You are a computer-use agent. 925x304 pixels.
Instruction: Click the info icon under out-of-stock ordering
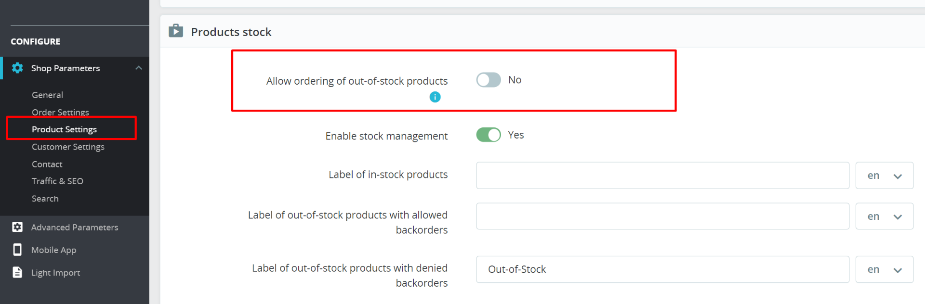[435, 97]
